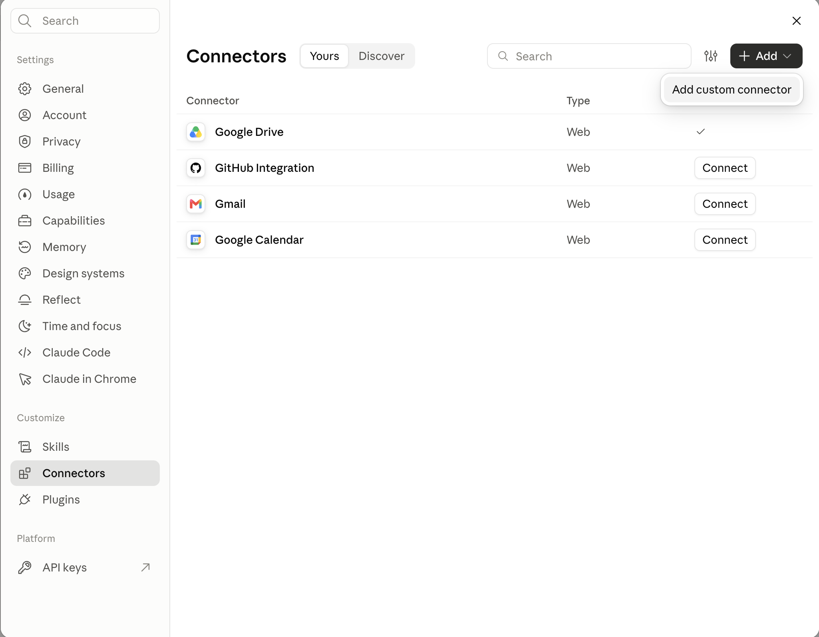The height and width of the screenshot is (637, 819).
Task: Open the Design systems palette icon
Action: pos(25,273)
